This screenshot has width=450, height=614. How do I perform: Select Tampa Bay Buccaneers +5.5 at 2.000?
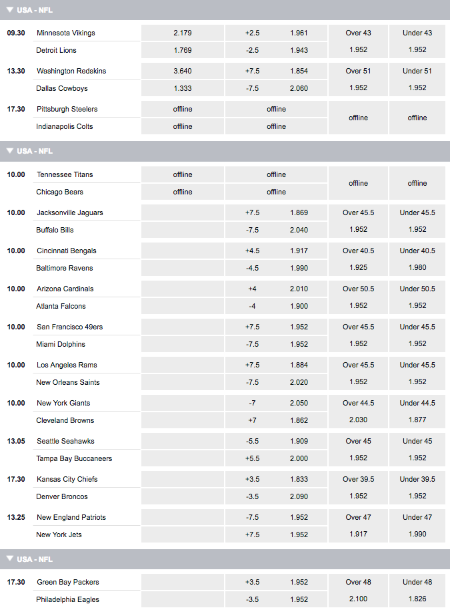tap(276, 458)
